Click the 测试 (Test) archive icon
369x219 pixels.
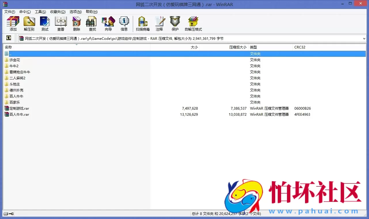pyautogui.click(x=45, y=24)
